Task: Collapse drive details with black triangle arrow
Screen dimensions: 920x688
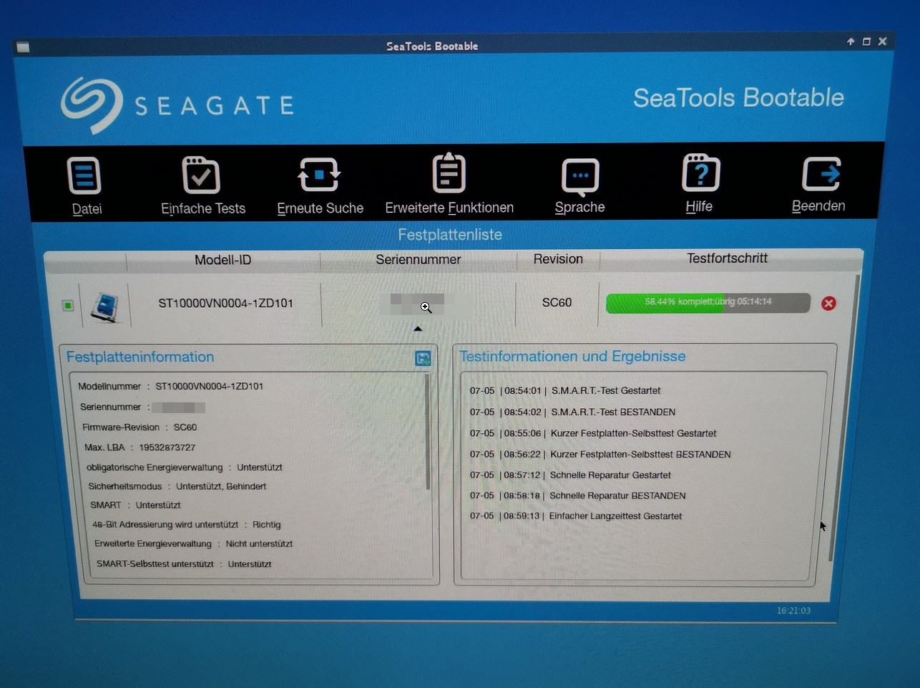Action: pyautogui.click(x=418, y=329)
